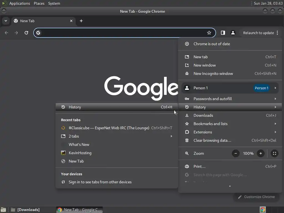Expand Extensions submenu arrow

pos(275,132)
